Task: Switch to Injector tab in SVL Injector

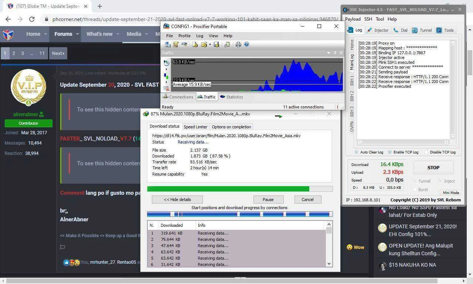Action: (x=378, y=30)
